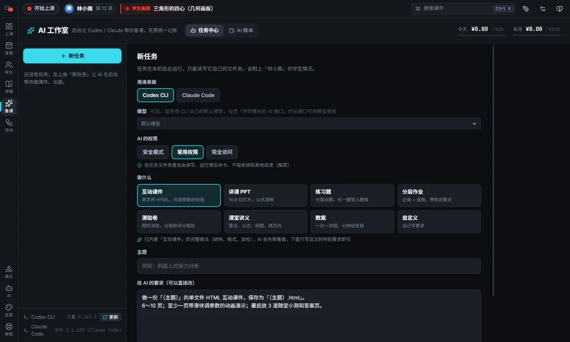This screenshot has height=342, width=570.
Task: Open the 学生 sidebar icon
Action: (x=9, y=67)
